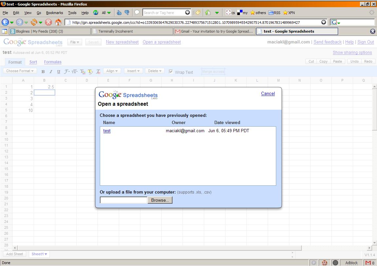Open the Firefox View menu

(x=28, y=13)
